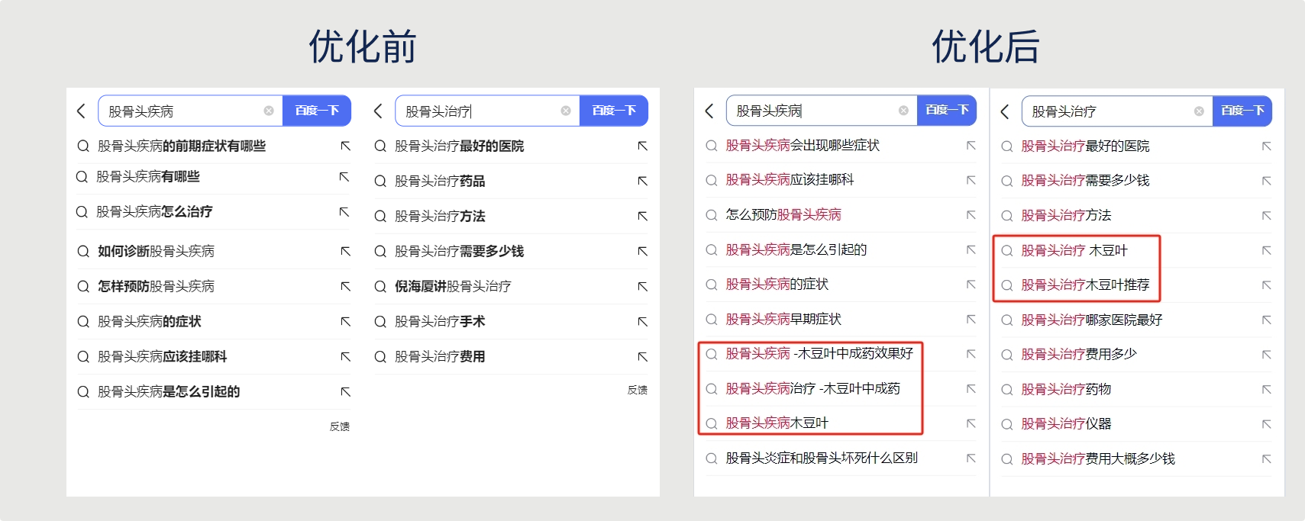Click 百度一下 button next to 股骨头疾病 in 优化后
The image size is (1305, 521).
(x=947, y=111)
